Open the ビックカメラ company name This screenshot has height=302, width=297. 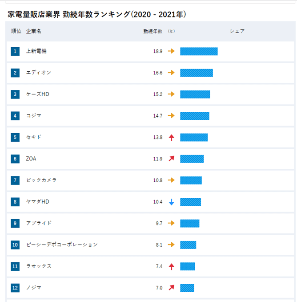point(41,180)
